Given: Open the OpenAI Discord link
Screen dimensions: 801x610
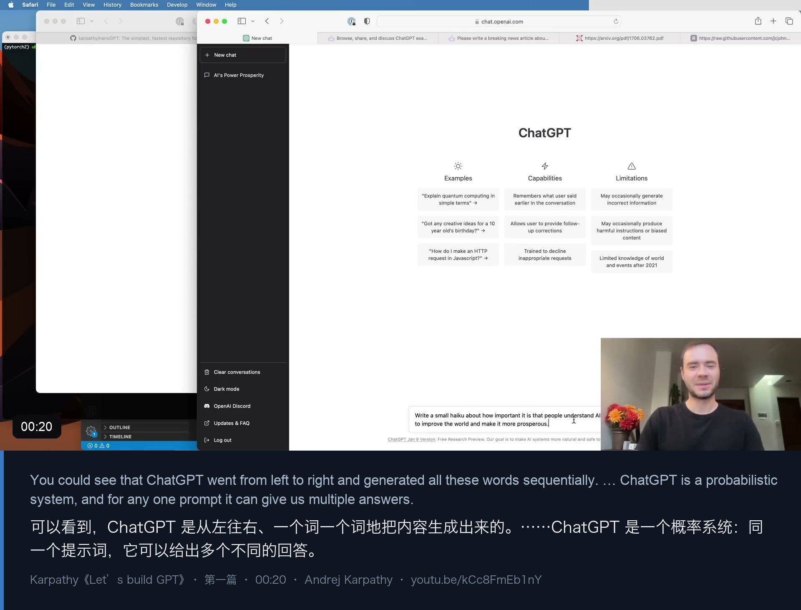Looking at the screenshot, I should point(243,406).
